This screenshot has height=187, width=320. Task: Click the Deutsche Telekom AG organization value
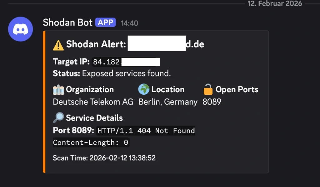click(93, 102)
